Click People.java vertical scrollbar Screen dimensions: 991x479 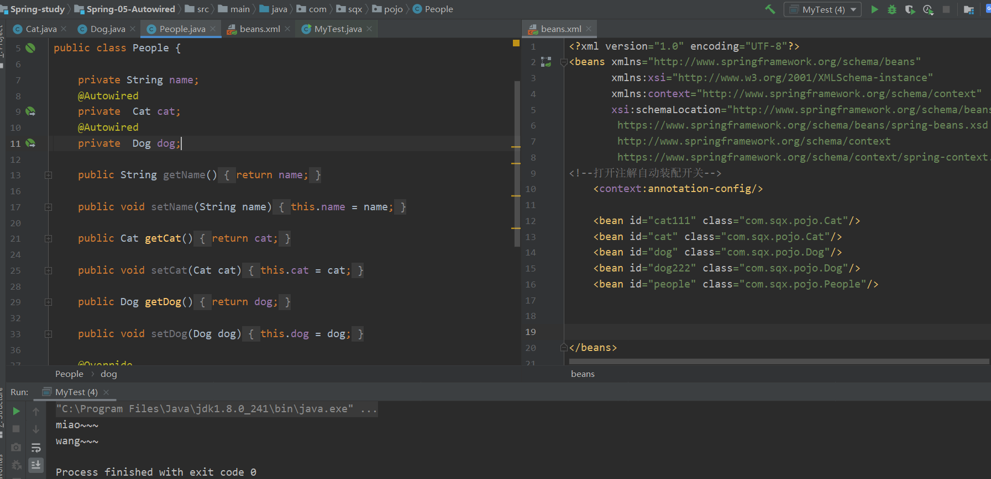coord(517,163)
